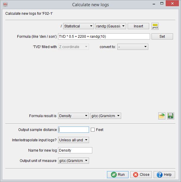Open Help for this dialog
This screenshot has width=181, height=182.
(164, 175)
